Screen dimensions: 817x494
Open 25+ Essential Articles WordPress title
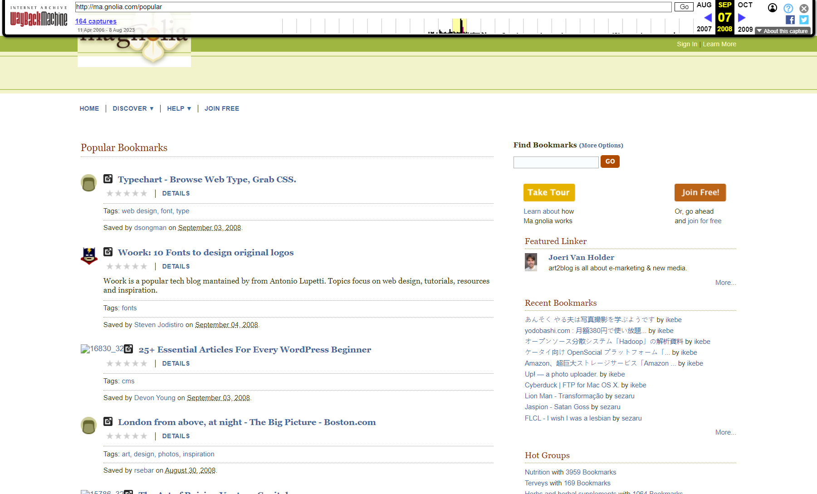(x=255, y=349)
